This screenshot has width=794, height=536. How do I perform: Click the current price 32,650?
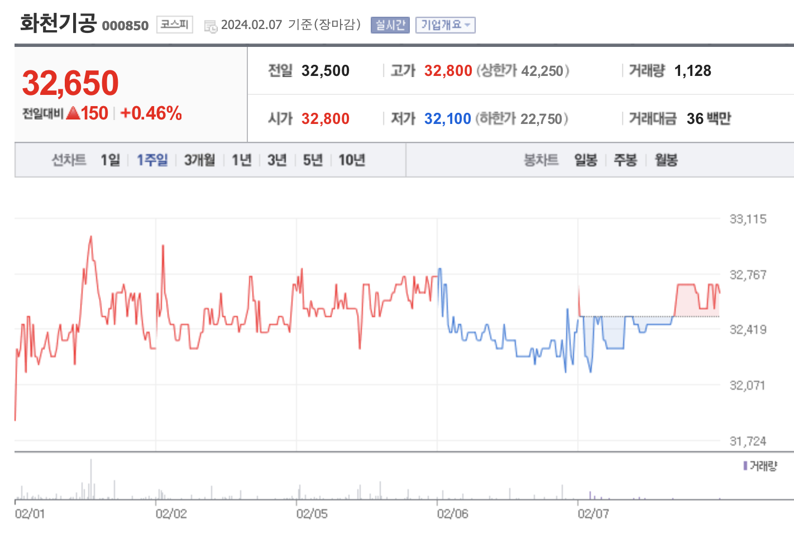(x=70, y=83)
